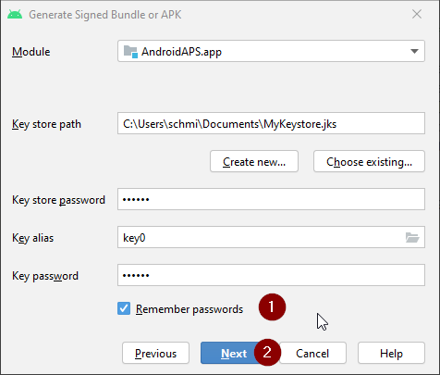Untick the Remember passwords checkbox

(124, 308)
